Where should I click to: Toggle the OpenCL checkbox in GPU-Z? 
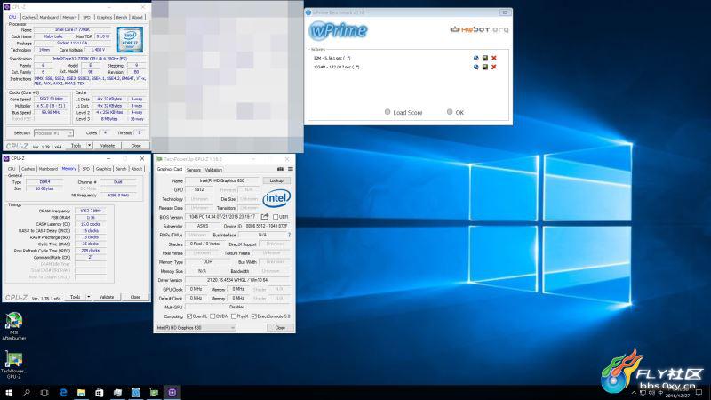pos(189,316)
